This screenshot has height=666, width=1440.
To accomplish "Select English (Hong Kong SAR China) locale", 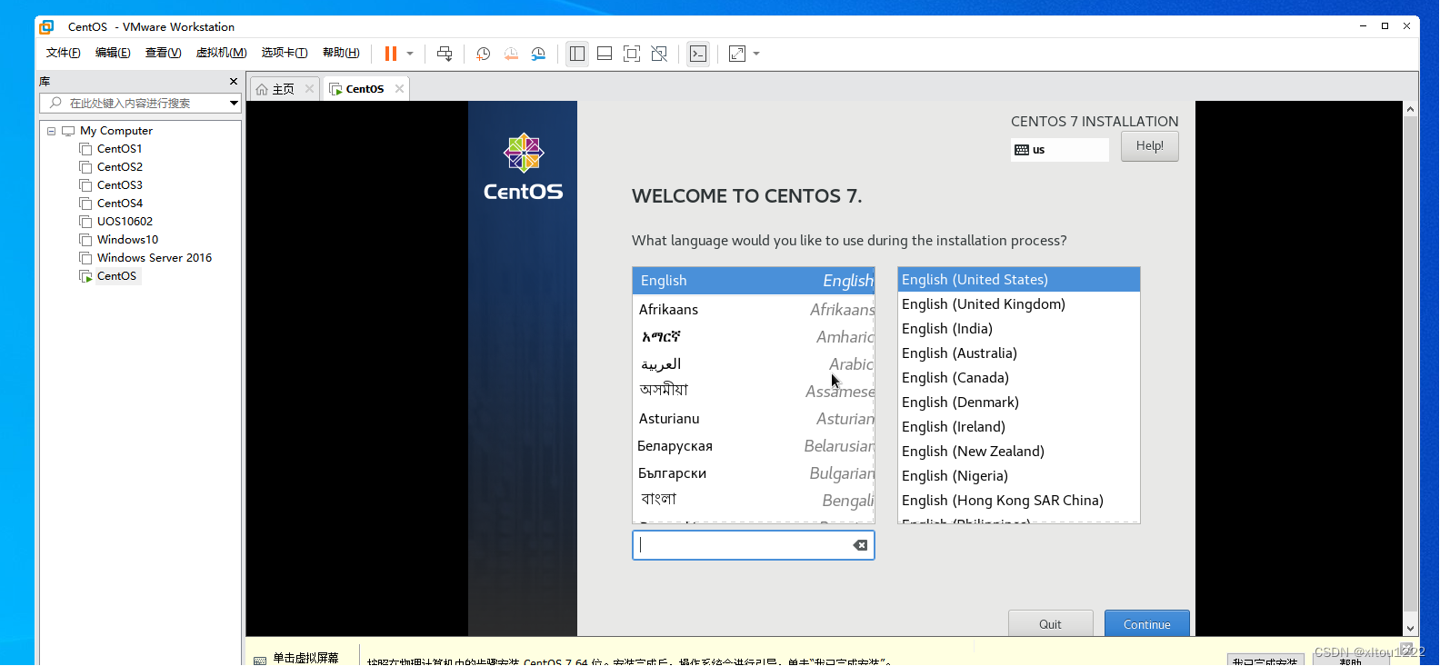I will (x=1018, y=501).
